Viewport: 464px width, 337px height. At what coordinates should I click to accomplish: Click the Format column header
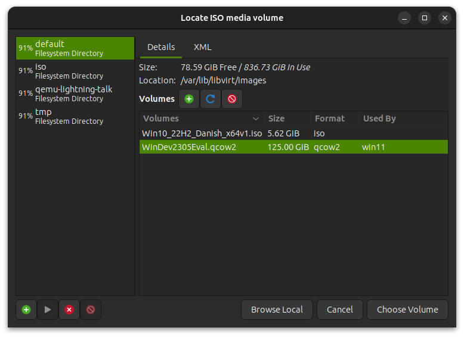tap(335, 118)
